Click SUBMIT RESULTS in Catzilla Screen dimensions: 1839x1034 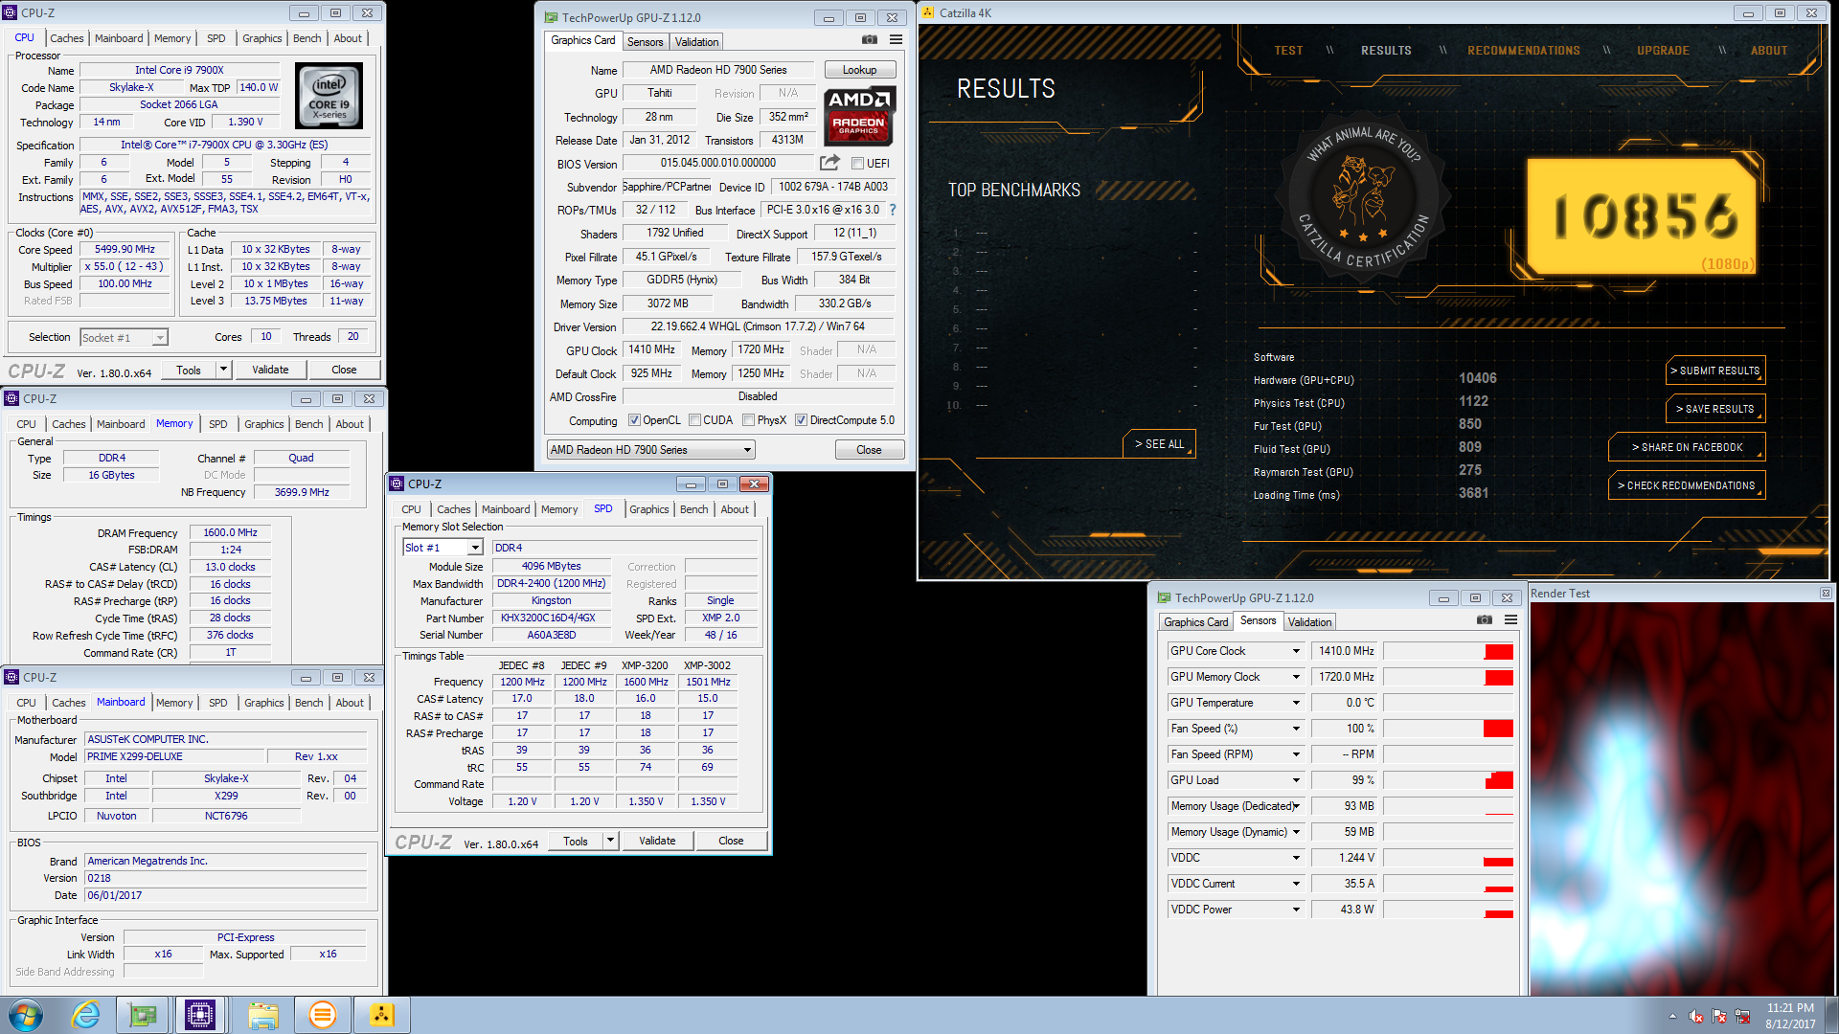(1715, 371)
